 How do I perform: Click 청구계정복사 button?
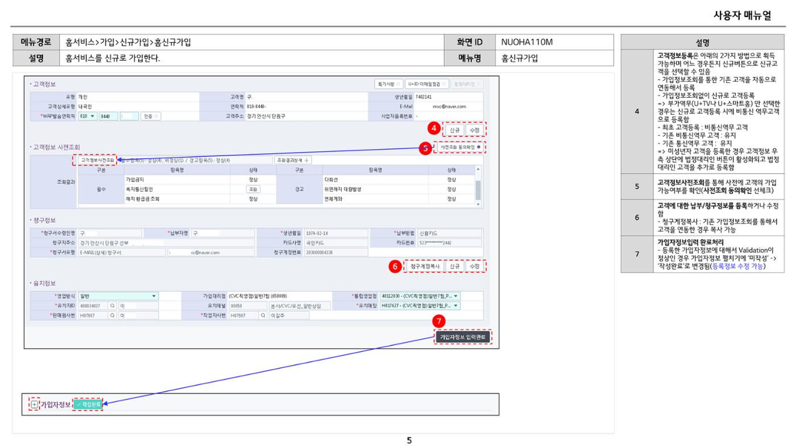[425, 266]
